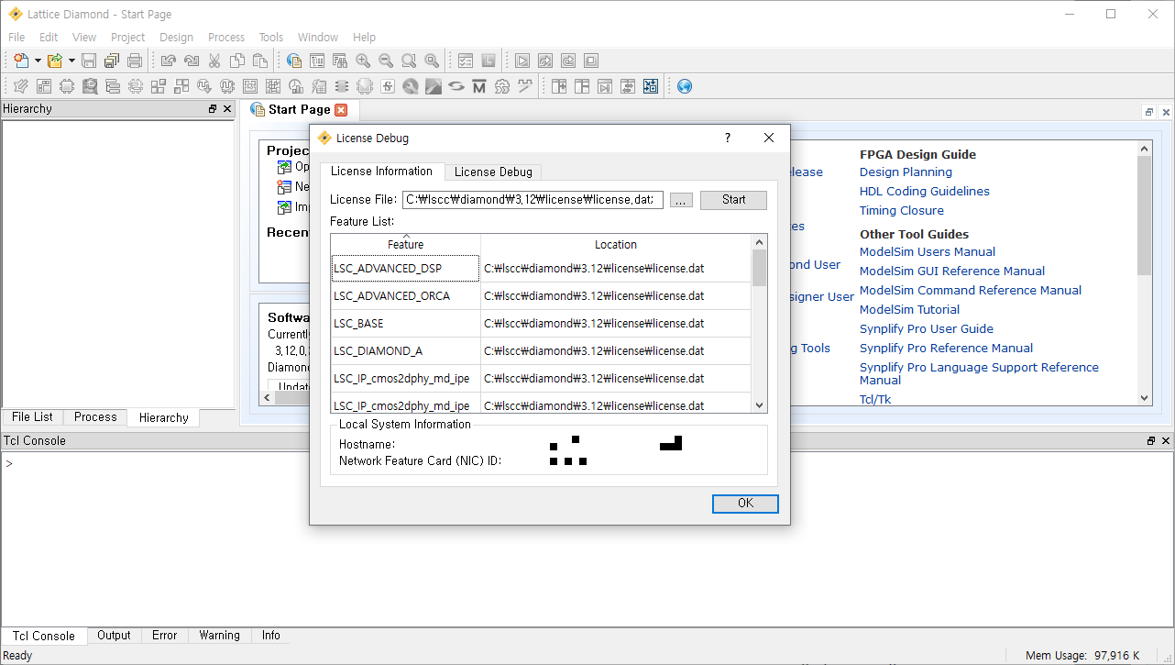Click the Find binoculars toolbar icon
This screenshot has width=1175, height=665.
340,61
